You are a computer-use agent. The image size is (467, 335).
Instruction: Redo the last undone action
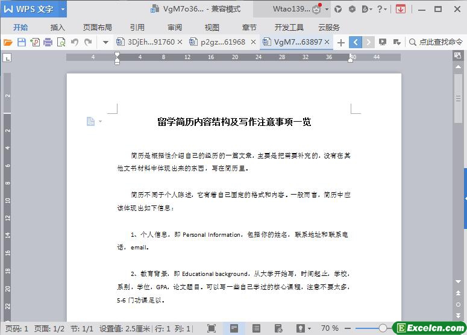pyautogui.click(x=88, y=42)
